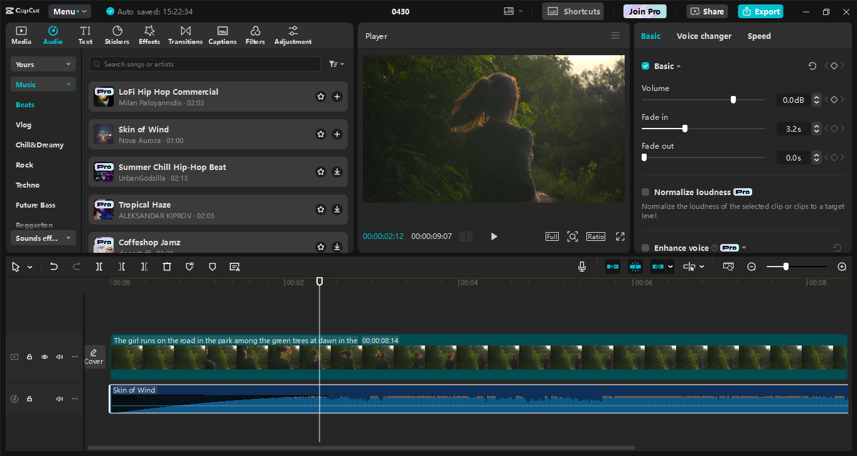Open the music filter sort dropdown
The image size is (857, 456).
[x=337, y=64]
